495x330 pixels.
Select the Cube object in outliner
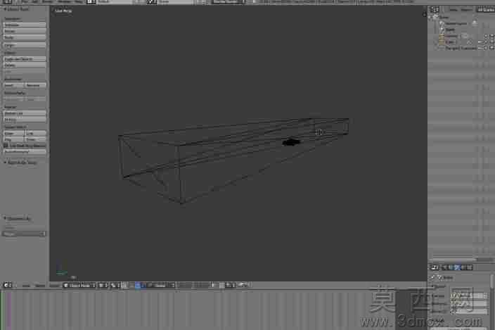[450, 42]
